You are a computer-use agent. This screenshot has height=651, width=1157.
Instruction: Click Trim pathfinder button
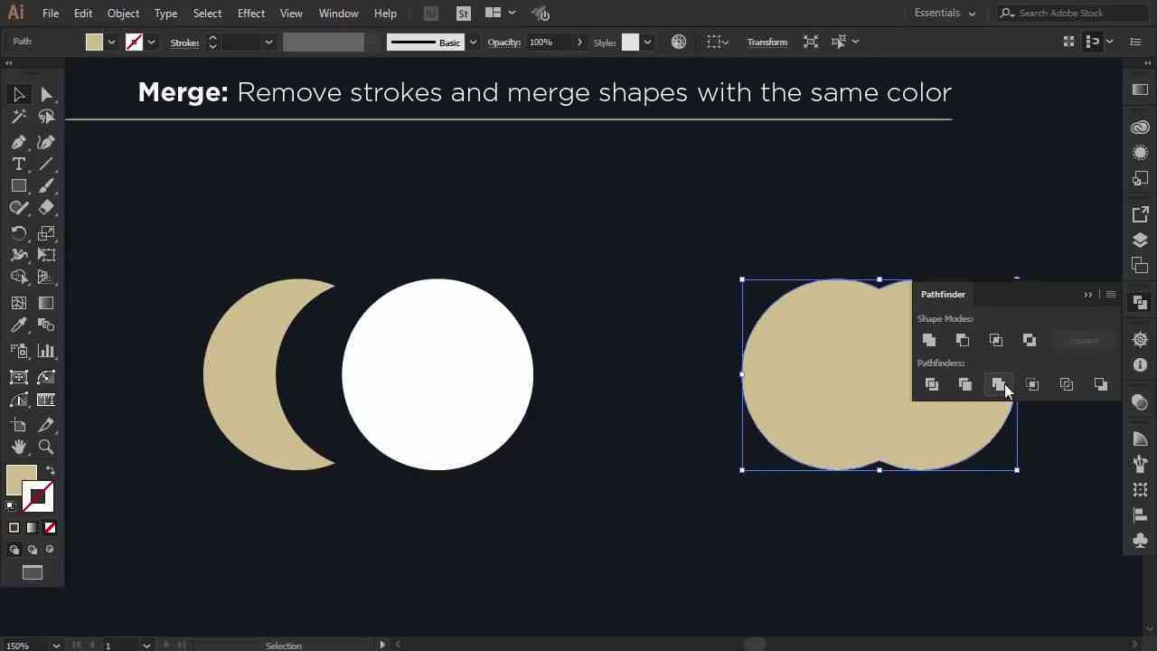click(965, 384)
